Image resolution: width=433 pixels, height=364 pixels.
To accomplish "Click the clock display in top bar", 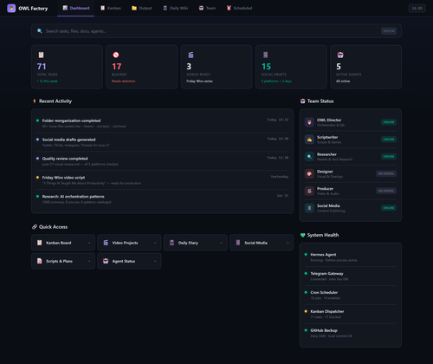I will (417, 8).
